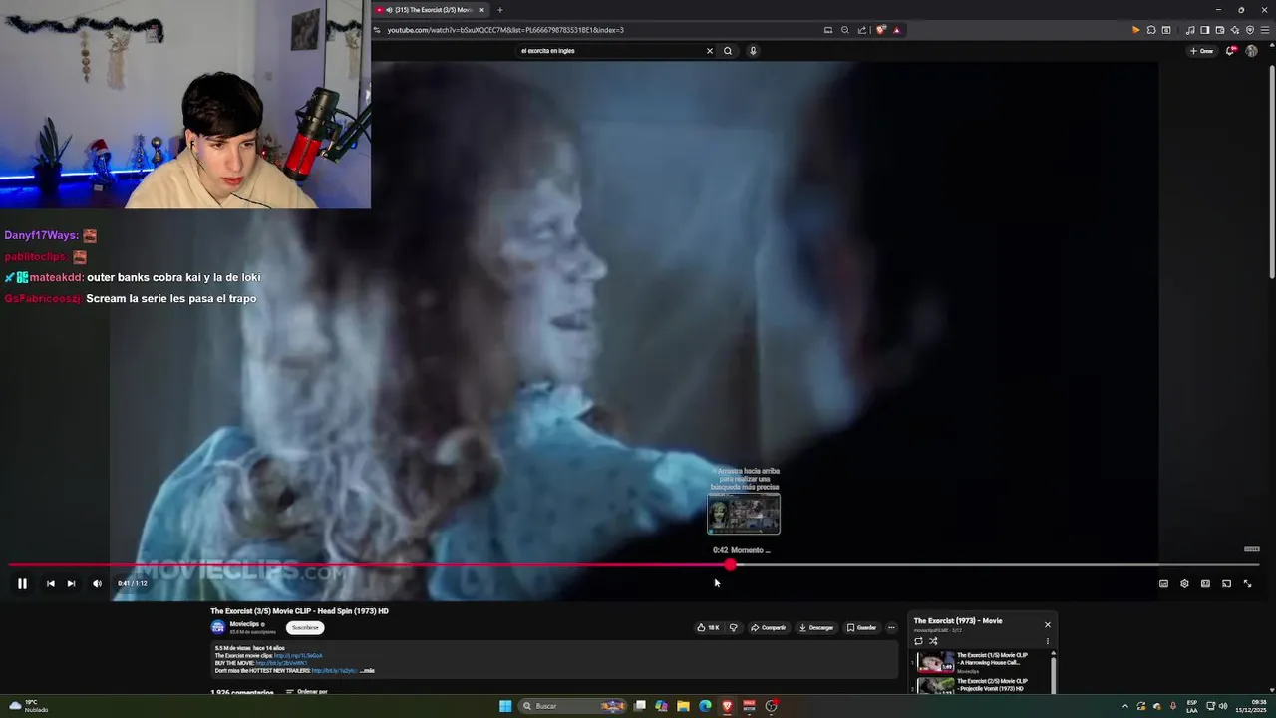
Task: Click the red progress bar scrubber handle
Action: coord(731,565)
